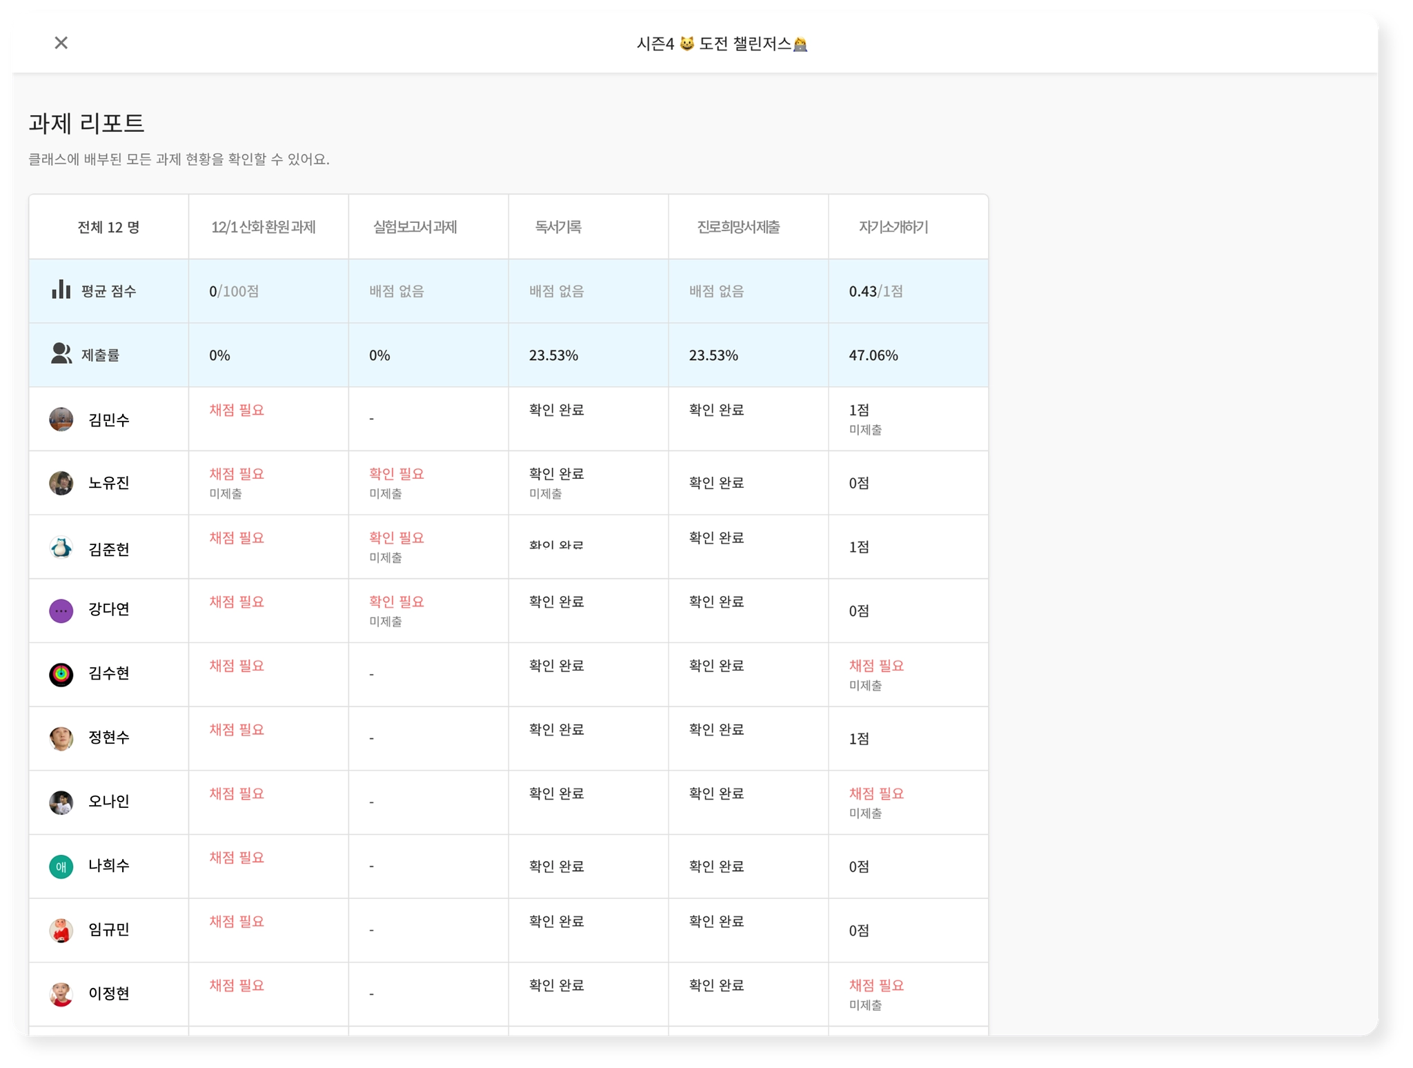Click 김수현's 채점 필요 in 자기소개하기
Image resolution: width=1413 pixels, height=1068 pixels.
pyautogui.click(x=876, y=666)
